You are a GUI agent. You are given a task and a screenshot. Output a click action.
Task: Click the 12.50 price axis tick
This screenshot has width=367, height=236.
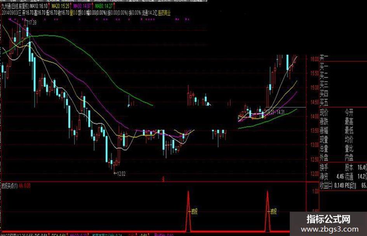[x=314, y=159]
